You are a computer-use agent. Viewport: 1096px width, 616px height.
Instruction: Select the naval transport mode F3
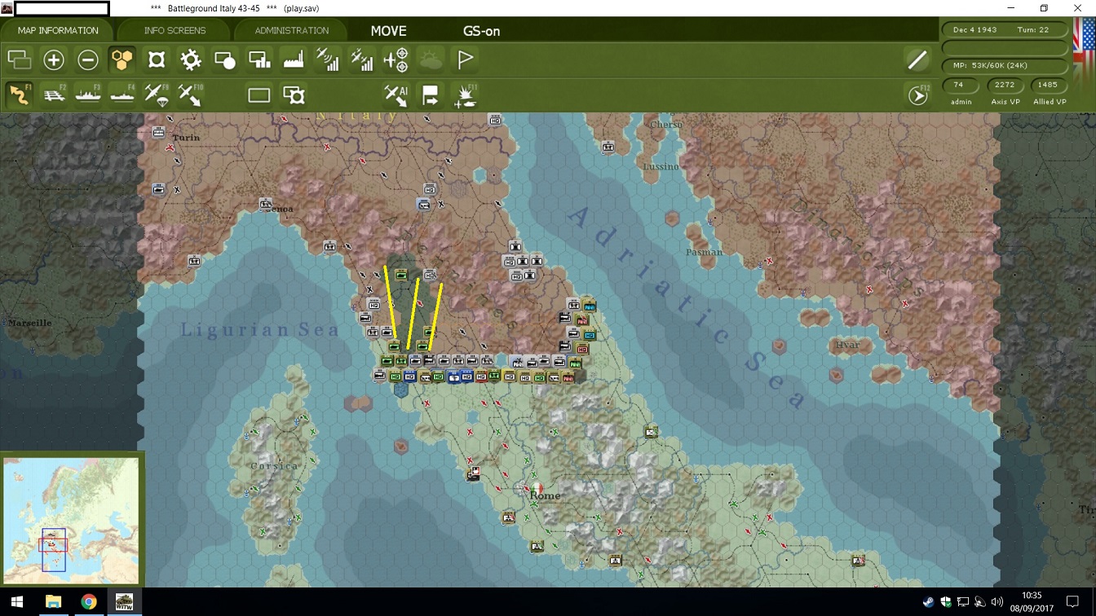click(x=88, y=95)
